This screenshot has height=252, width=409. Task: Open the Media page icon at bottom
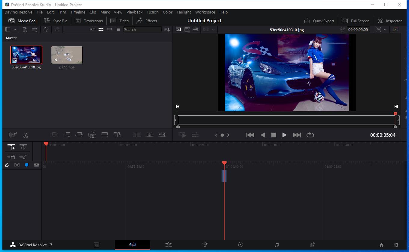(96, 245)
